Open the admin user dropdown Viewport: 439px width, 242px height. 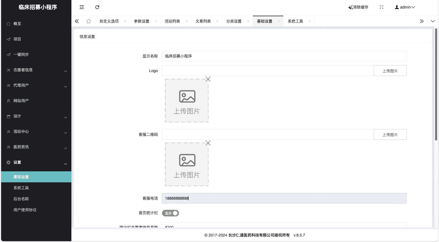405,7
